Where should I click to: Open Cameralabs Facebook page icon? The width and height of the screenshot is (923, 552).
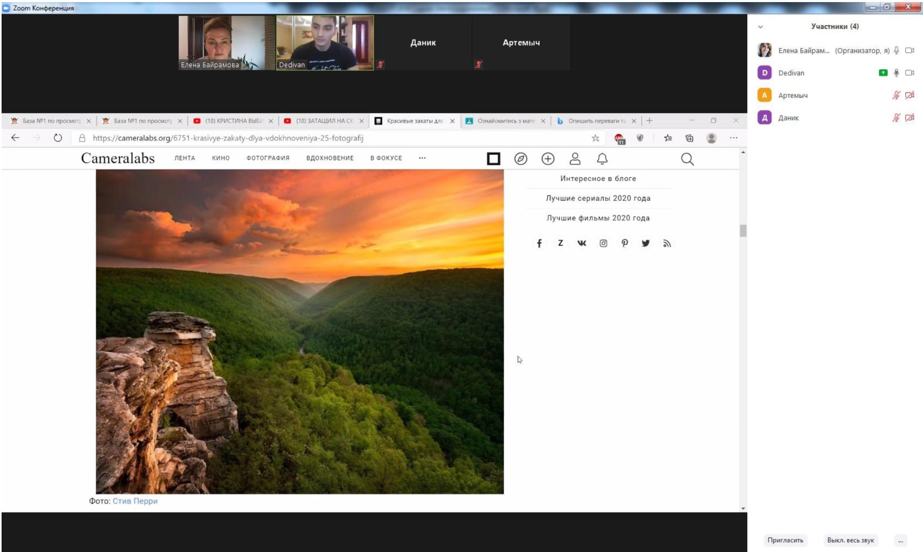[539, 243]
